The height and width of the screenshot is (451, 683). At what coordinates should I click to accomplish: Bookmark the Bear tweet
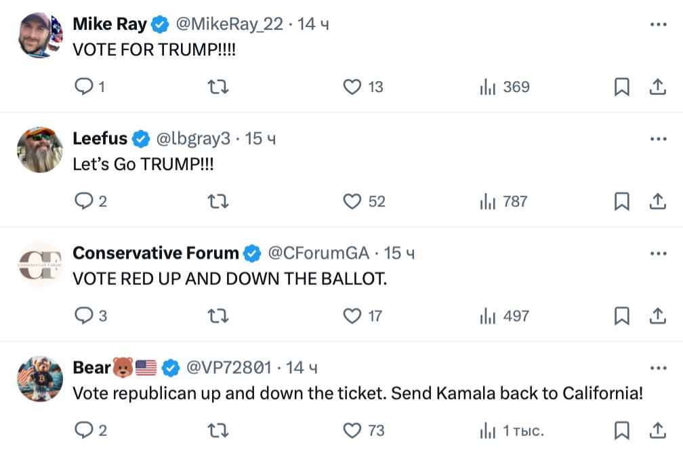point(621,430)
